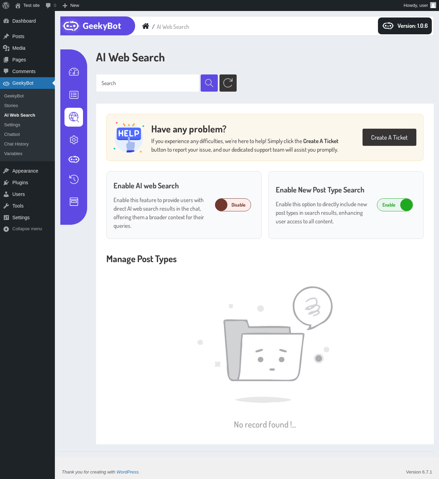Click the Collapse menu arrow icon
The height and width of the screenshot is (479, 439).
(x=6, y=229)
